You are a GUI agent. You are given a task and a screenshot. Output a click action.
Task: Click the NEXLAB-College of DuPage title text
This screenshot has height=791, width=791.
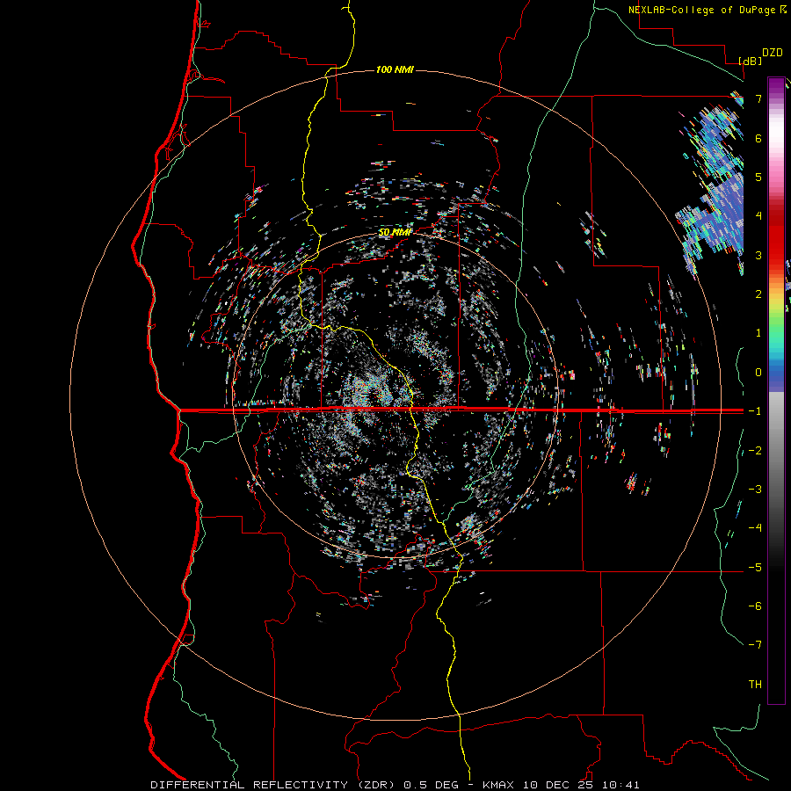coord(703,10)
